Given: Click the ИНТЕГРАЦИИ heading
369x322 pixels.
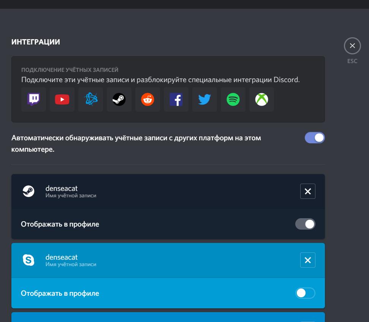Looking at the screenshot, I should tap(36, 42).
